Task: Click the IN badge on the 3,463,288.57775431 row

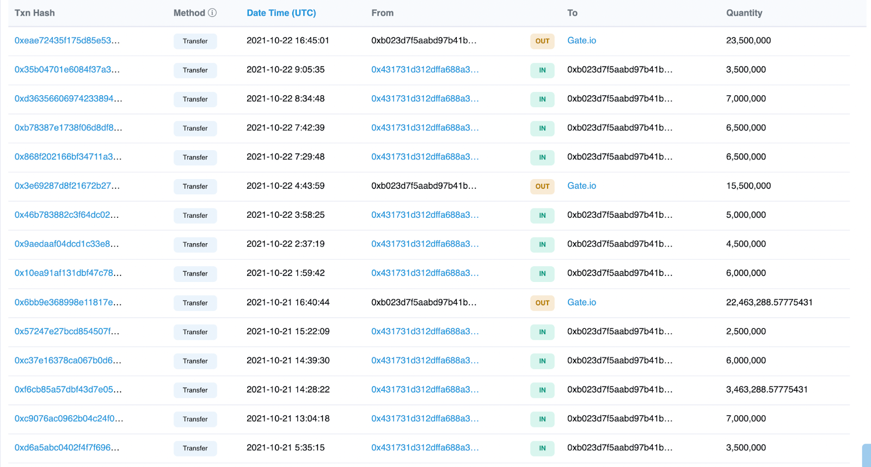Action: tap(542, 390)
